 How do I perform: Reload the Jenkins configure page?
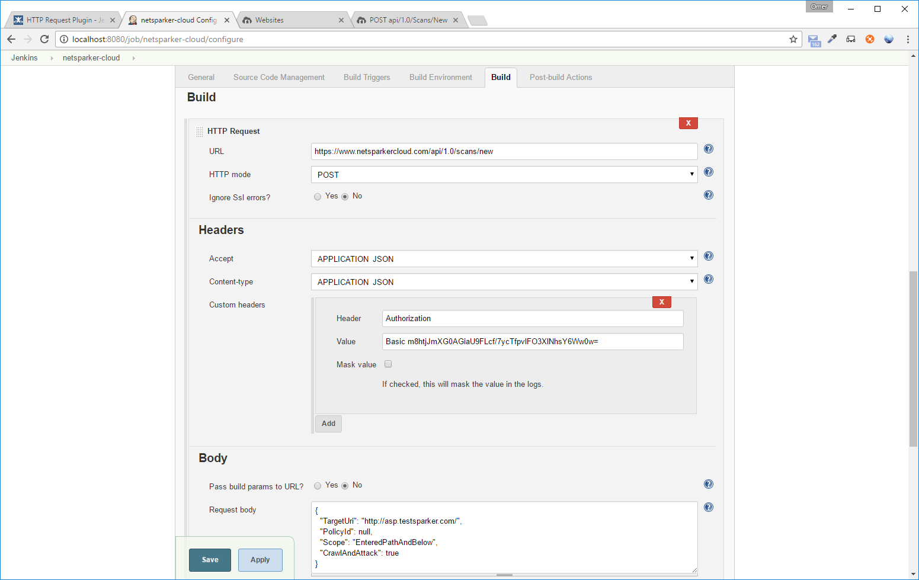coord(44,39)
